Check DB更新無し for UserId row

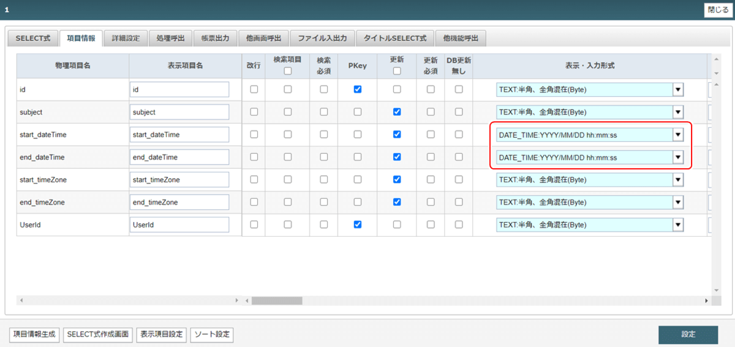458,225
